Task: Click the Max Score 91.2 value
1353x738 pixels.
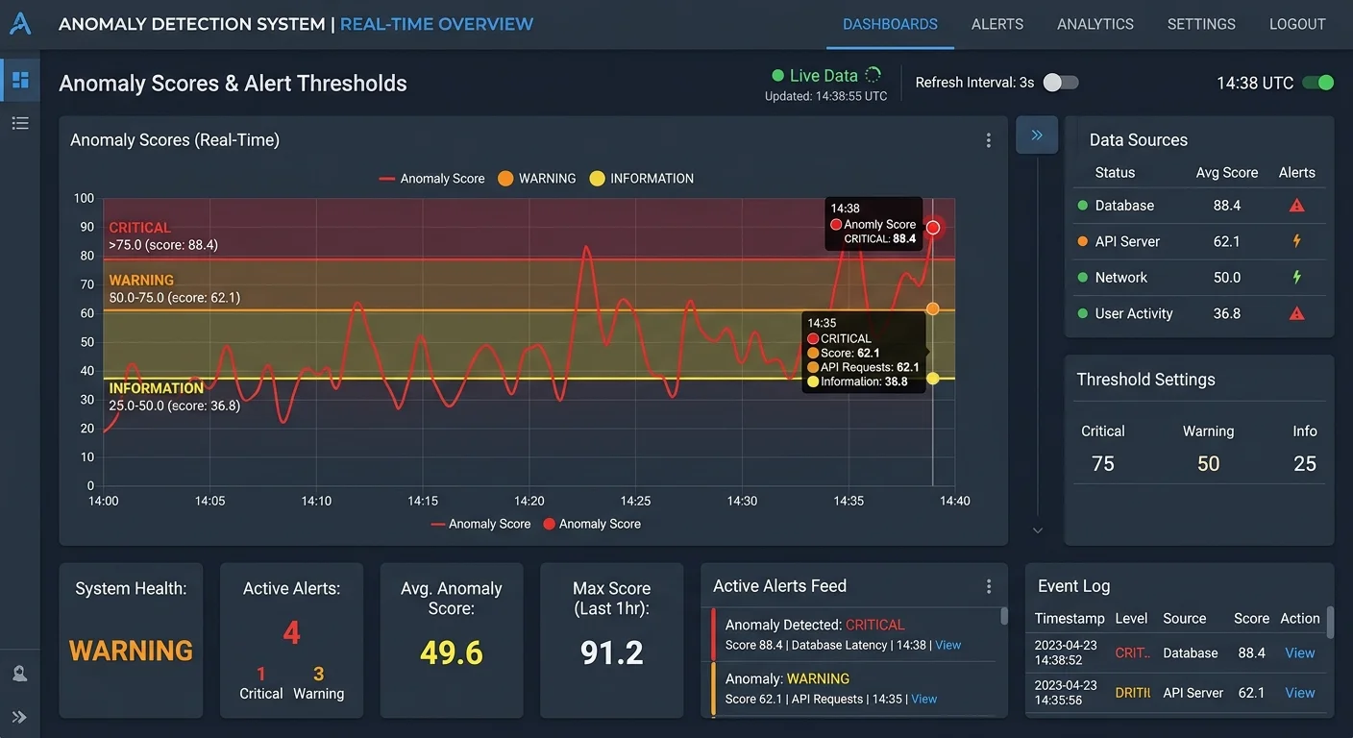Action: click(611, 653)
